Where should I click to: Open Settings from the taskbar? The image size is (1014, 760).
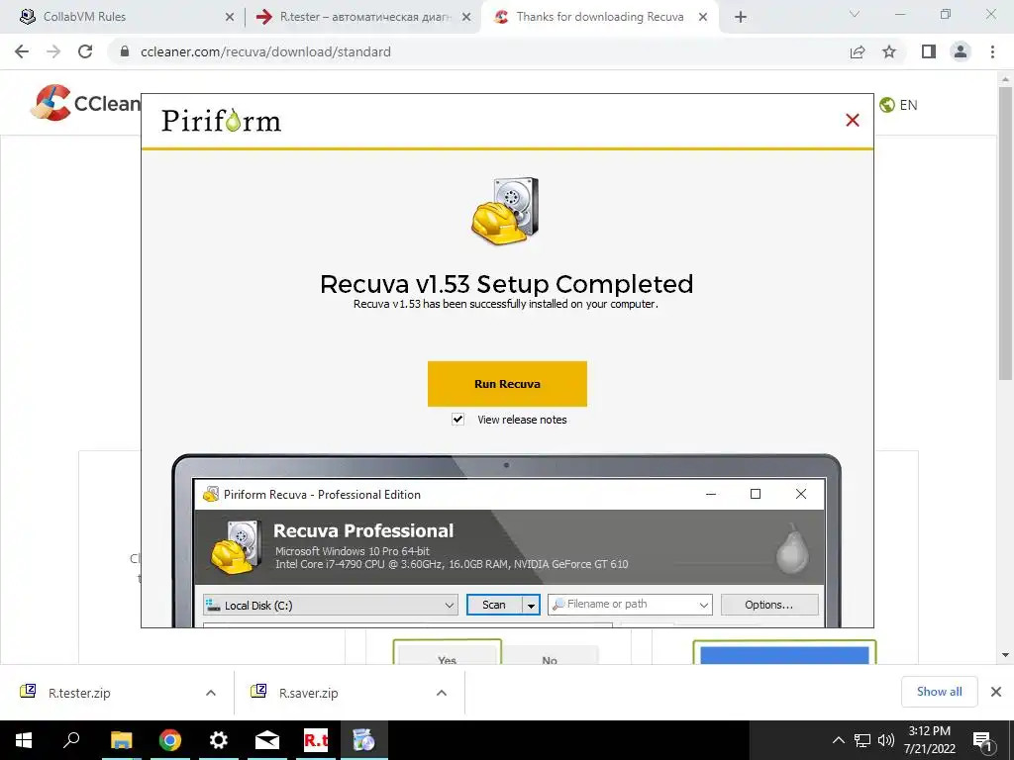219,740
